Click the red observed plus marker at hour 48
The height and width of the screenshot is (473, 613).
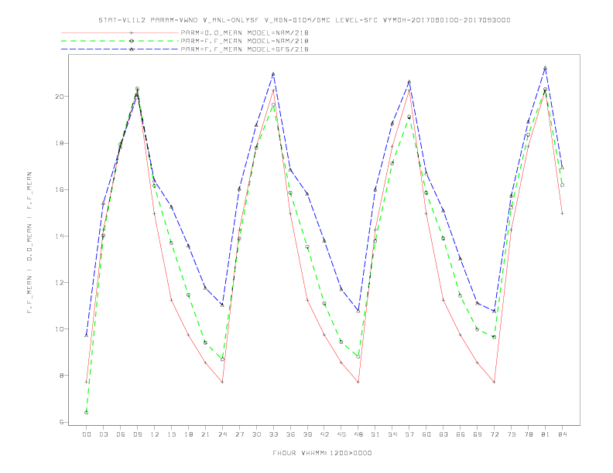(358, 382)
